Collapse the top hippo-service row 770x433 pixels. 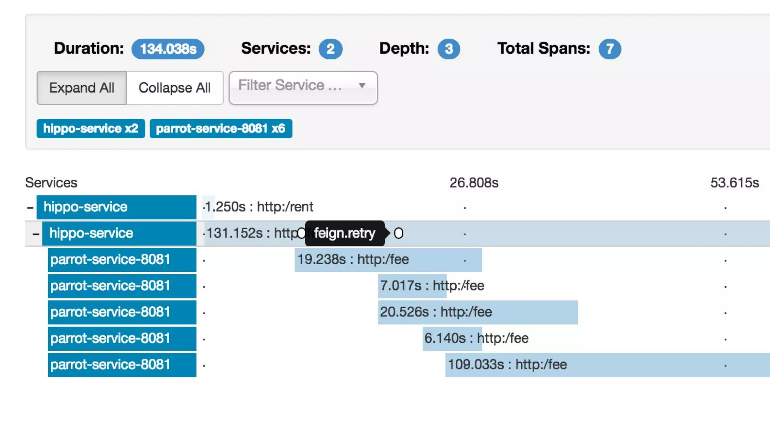pos(30,207)
